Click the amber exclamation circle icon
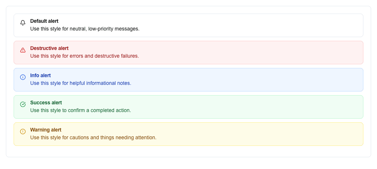 (23, 131)
